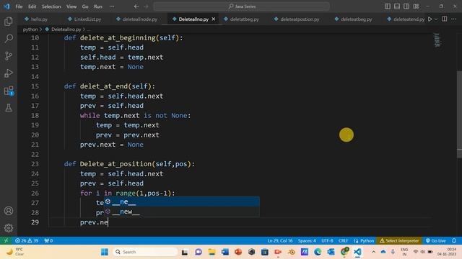Viewport: 462px width, 259px height.
Task: Open the Deleteallno.py breadcrumb
Action: (66, 29)
